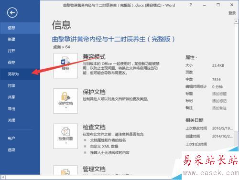Maximize the Word window
The height and width of the screenshot is (180, 239).
click(218, 5)
